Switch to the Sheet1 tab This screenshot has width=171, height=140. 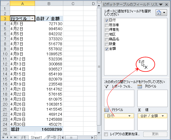[36, 137]
